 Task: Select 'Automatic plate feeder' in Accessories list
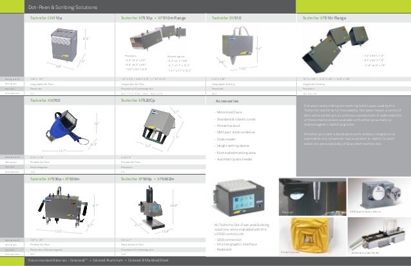point(234,159)
